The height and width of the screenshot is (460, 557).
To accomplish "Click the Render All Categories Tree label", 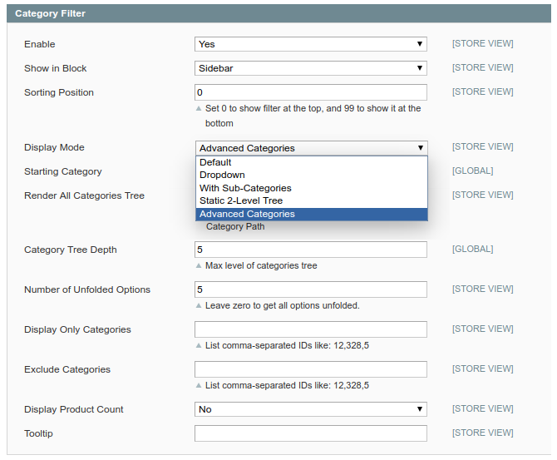I will coord(84,195).
